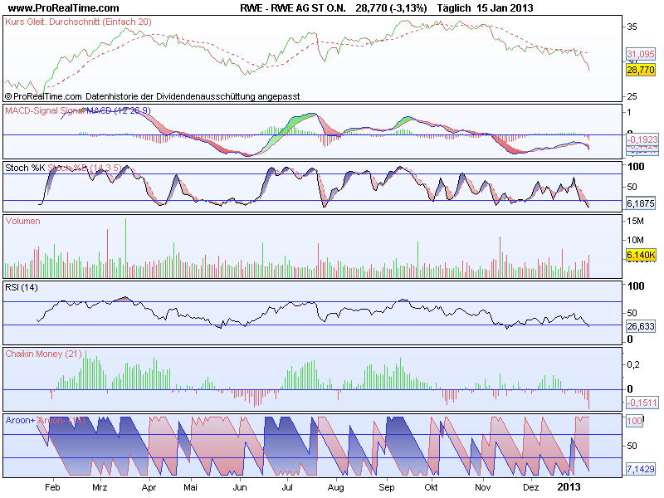Click the Aug month label on time axis

(x=336, y=488)
